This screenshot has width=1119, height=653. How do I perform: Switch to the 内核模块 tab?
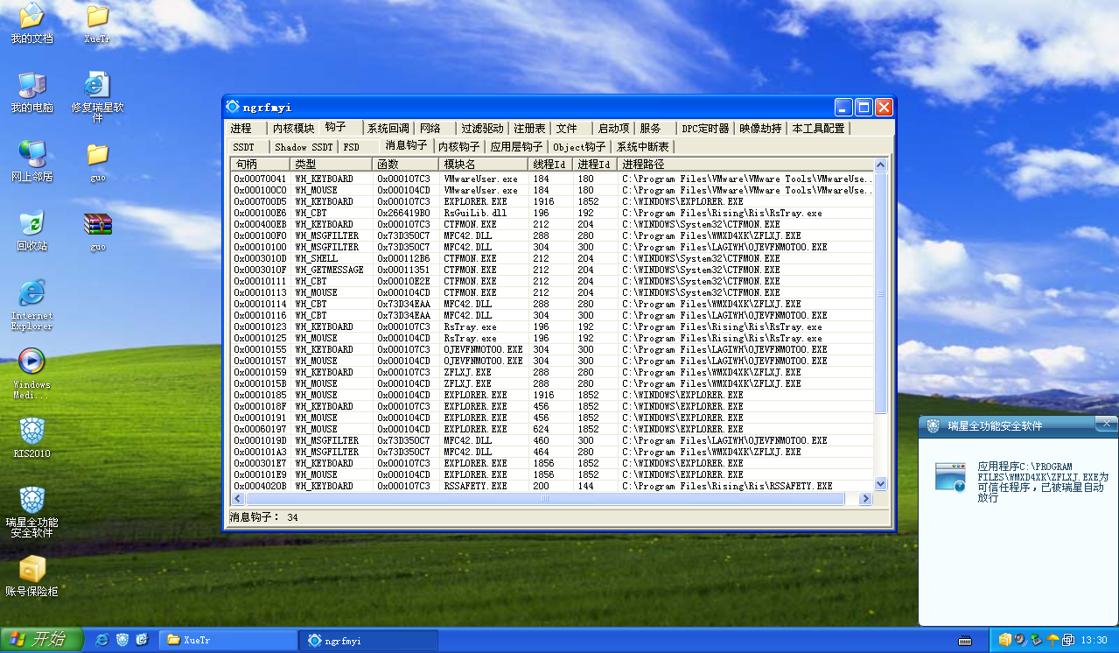293,129
